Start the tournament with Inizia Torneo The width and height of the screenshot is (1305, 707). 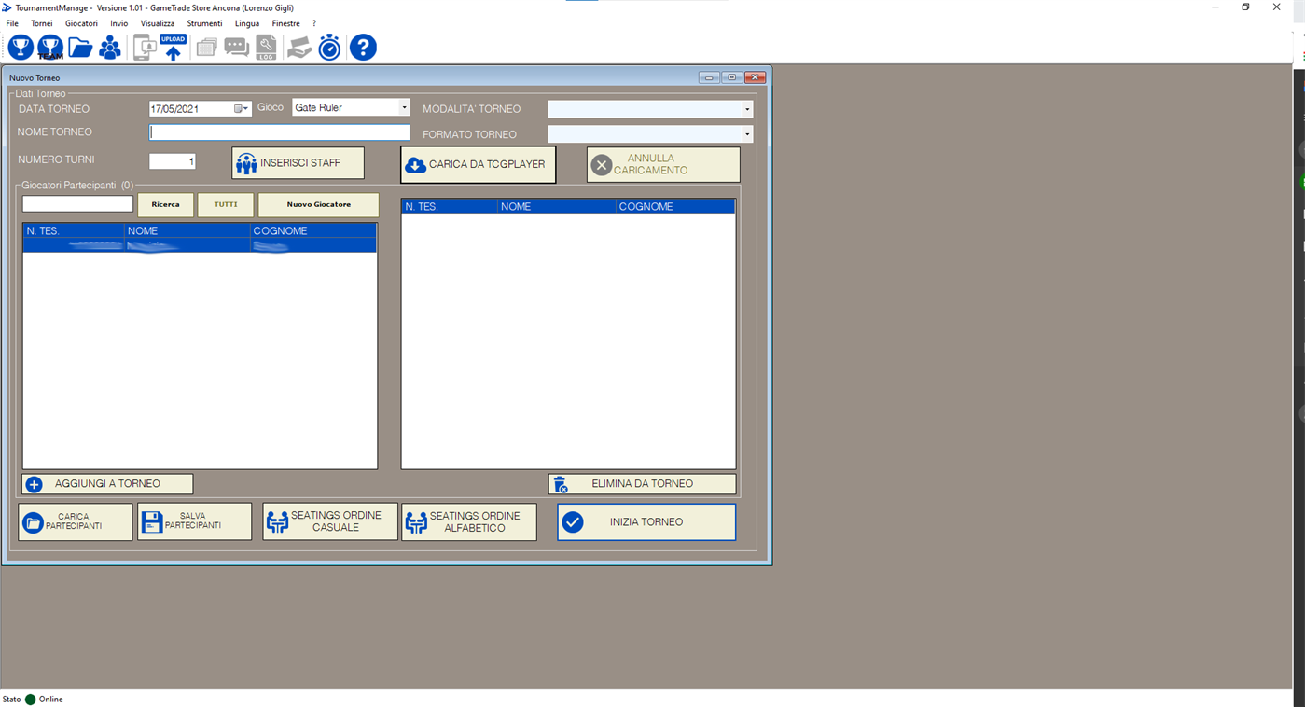coord(646,522)
